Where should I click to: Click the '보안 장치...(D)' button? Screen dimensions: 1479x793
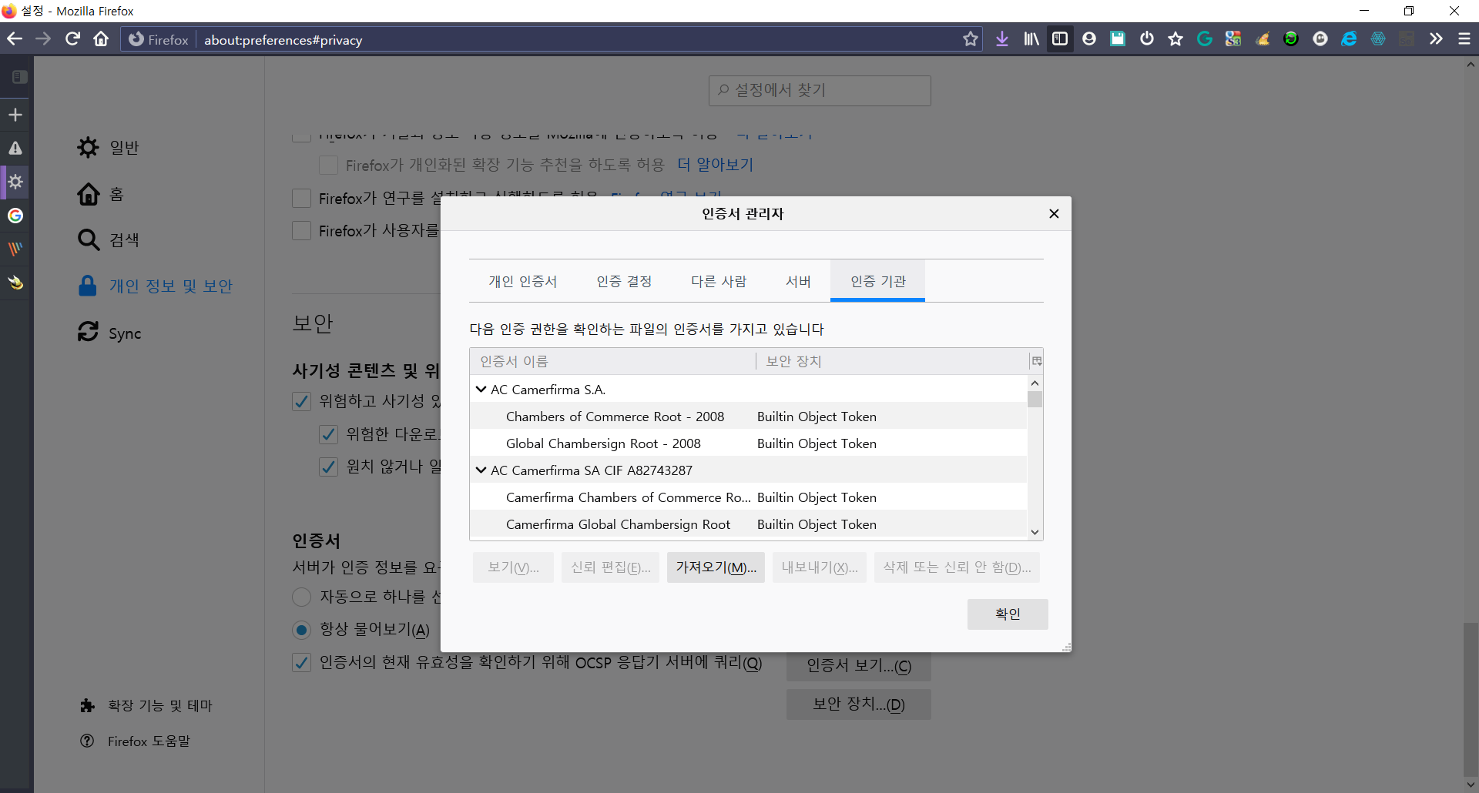(858, 704)
